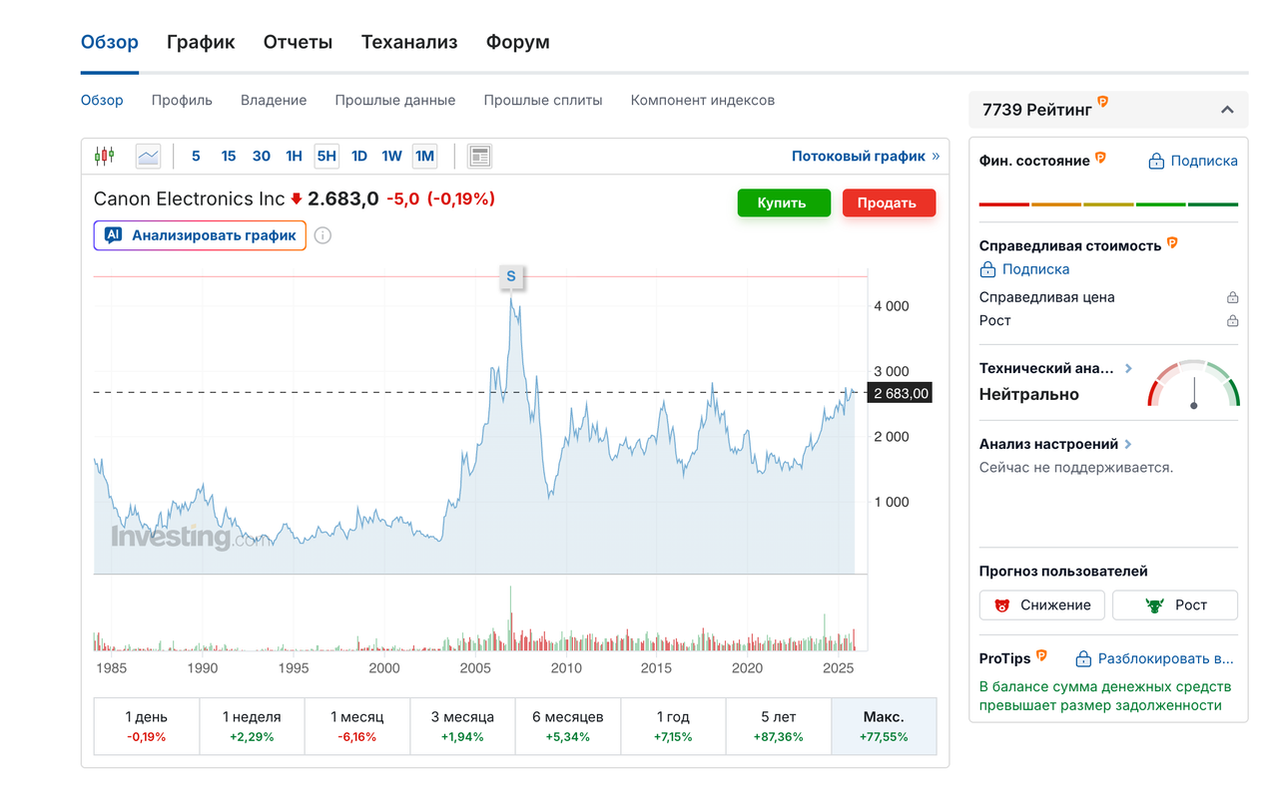Select the 1H interval
The height and width of the screenshot is (801, 1278).
click(x=294, y=156)
